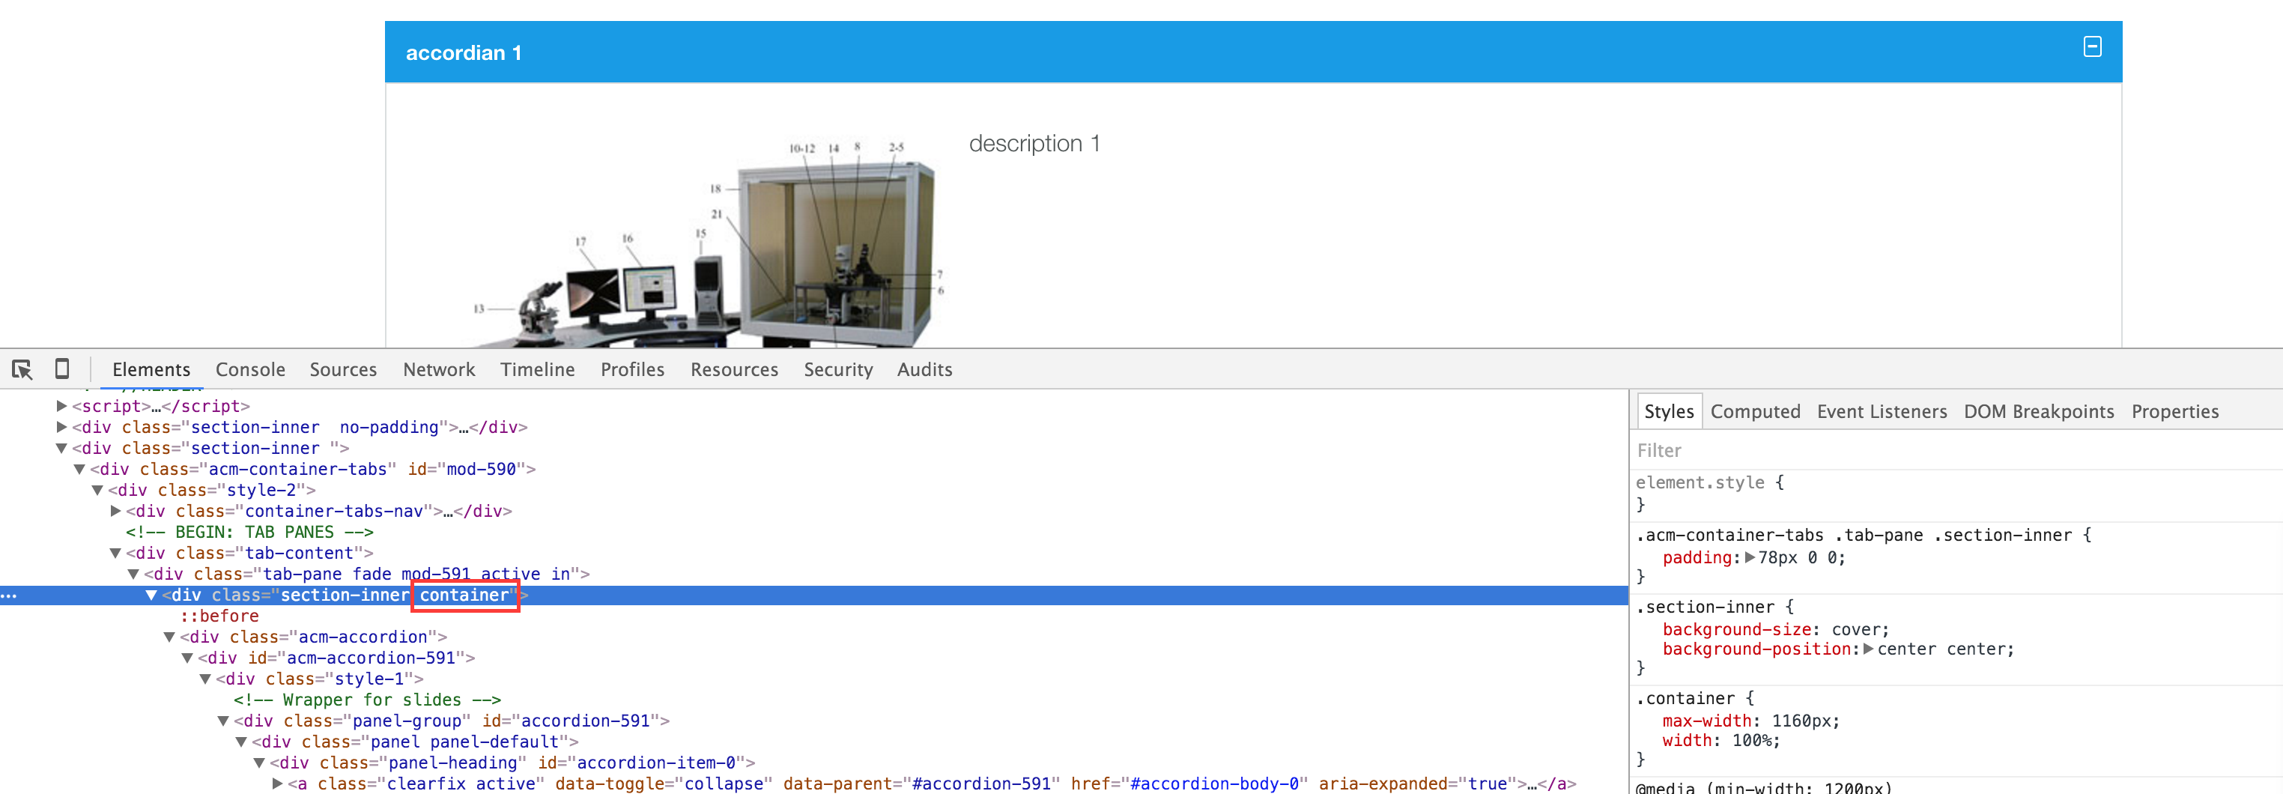Image resolution: width=2283 pixels, height=794 pixels.
Task: Select the Wrapper for slides comment
Action: coord(368,700)
